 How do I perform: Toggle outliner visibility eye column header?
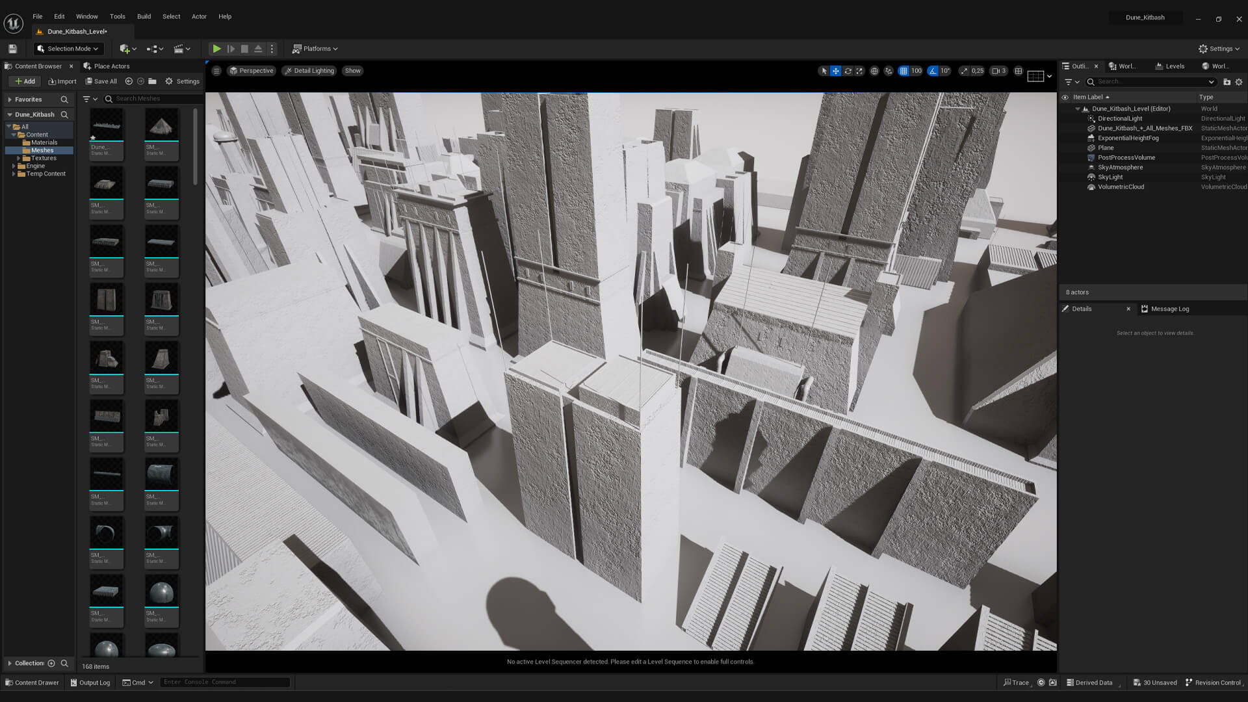tap(1065, 97)
